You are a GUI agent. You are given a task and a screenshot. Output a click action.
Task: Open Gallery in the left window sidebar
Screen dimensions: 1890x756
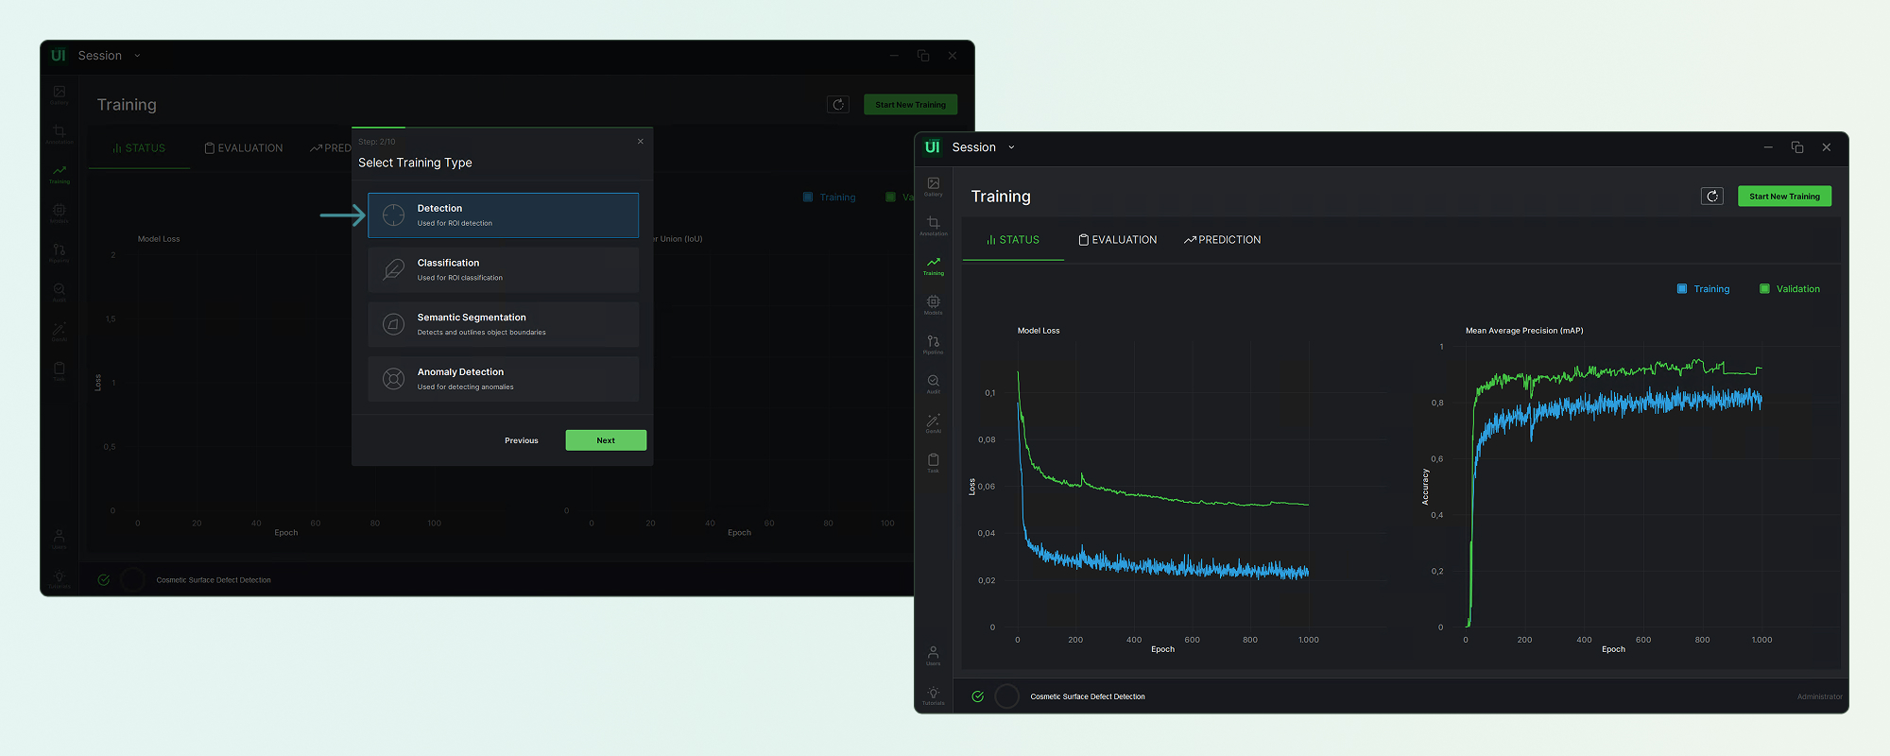tap(59, 94)
